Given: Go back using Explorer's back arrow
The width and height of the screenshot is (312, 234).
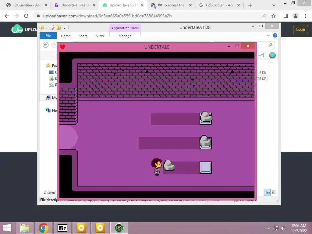Looking at the screenshot, I should pyautogui.click(x=46, y=45).
